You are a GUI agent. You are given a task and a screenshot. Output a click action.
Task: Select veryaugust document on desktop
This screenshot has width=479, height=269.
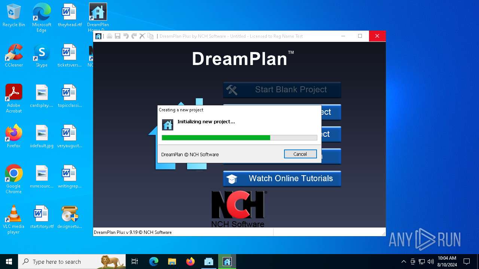[x=70, y=137]
